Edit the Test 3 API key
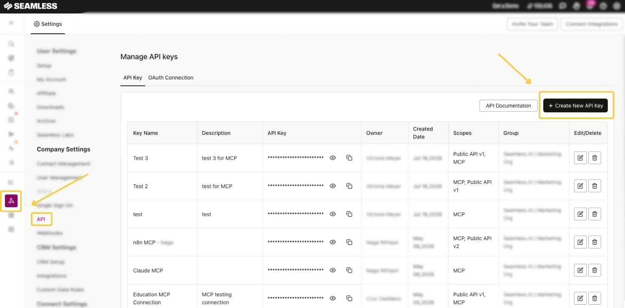 point(580,158)
